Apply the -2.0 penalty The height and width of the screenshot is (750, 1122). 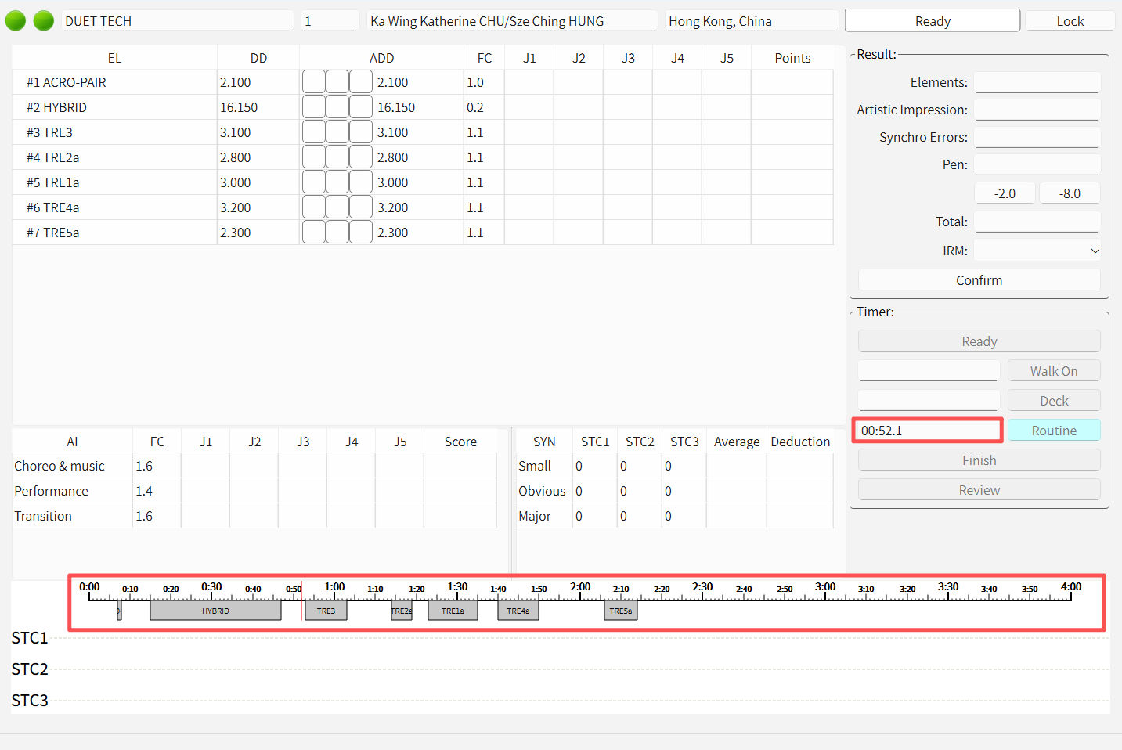click(x=1005, y=193)
